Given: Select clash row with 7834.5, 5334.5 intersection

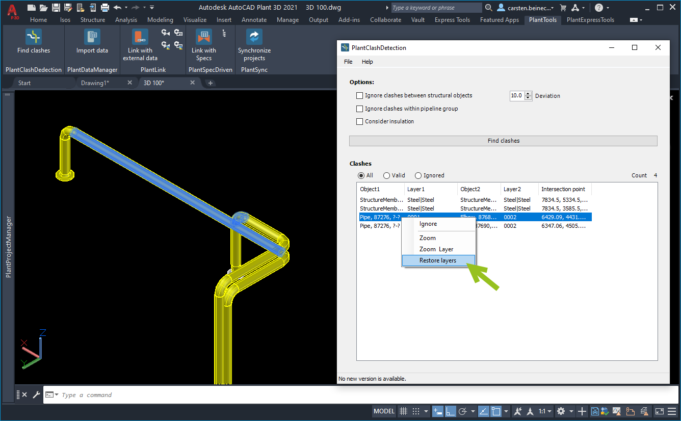Looking at the screenshot, I should point(474,200).
